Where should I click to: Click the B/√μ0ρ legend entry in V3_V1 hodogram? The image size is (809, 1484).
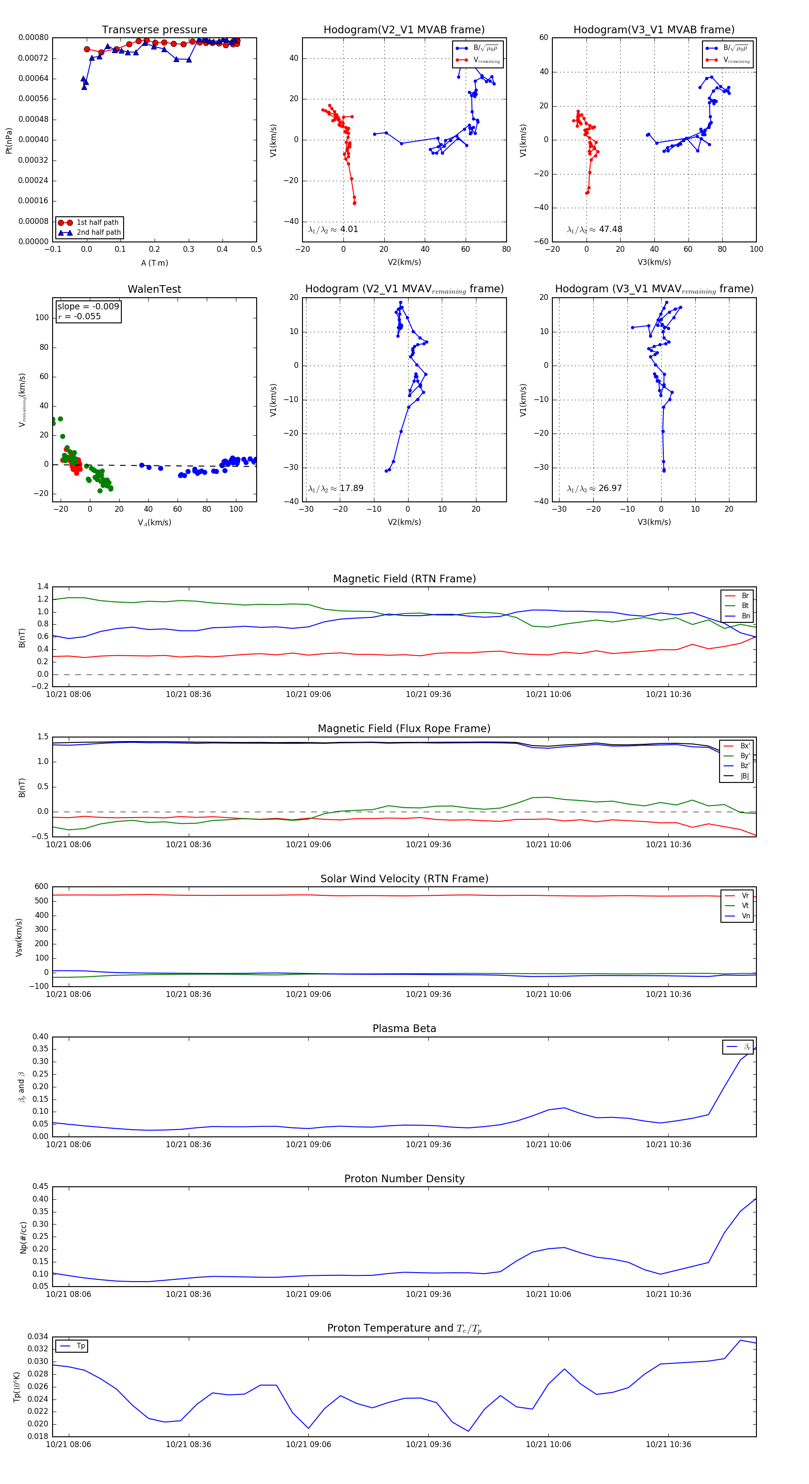click(728, 49)
